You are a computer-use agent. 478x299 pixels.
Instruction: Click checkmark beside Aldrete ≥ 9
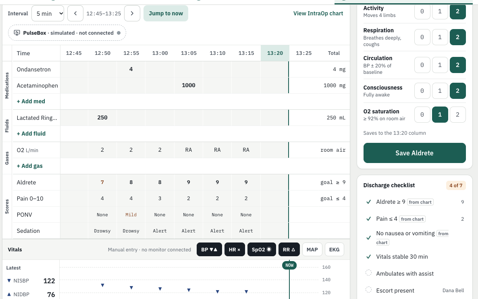(368, 202)
